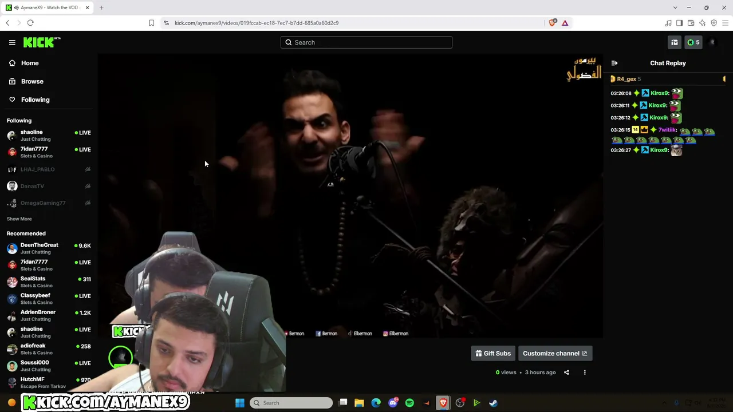Click 7witiik username in chat replay
733x412 pixels.
668,130
